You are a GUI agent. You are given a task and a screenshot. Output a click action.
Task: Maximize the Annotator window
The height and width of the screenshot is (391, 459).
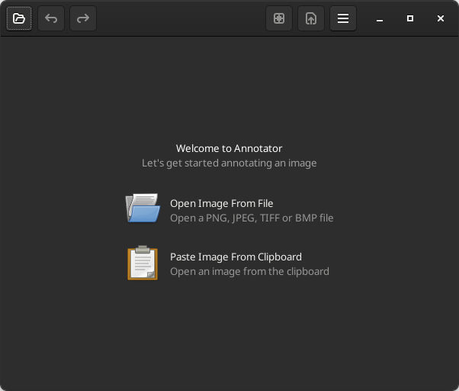pyautogui.click(x=410, y=18)
